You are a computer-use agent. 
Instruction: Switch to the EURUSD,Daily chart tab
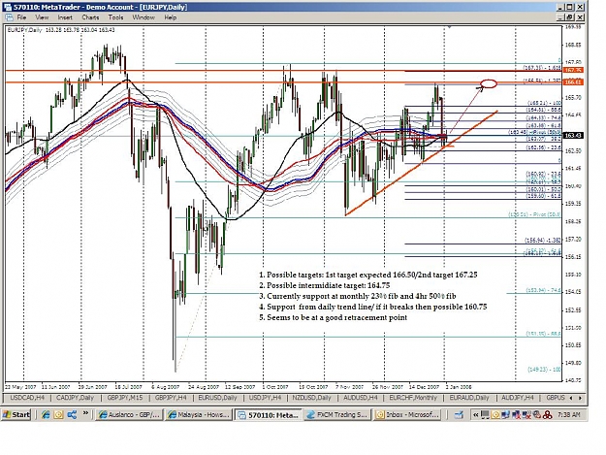click(x=217, y=398)
